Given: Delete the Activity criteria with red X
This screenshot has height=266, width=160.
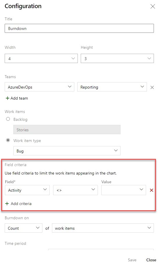Looking at the screenshot, I should point(152,190).
